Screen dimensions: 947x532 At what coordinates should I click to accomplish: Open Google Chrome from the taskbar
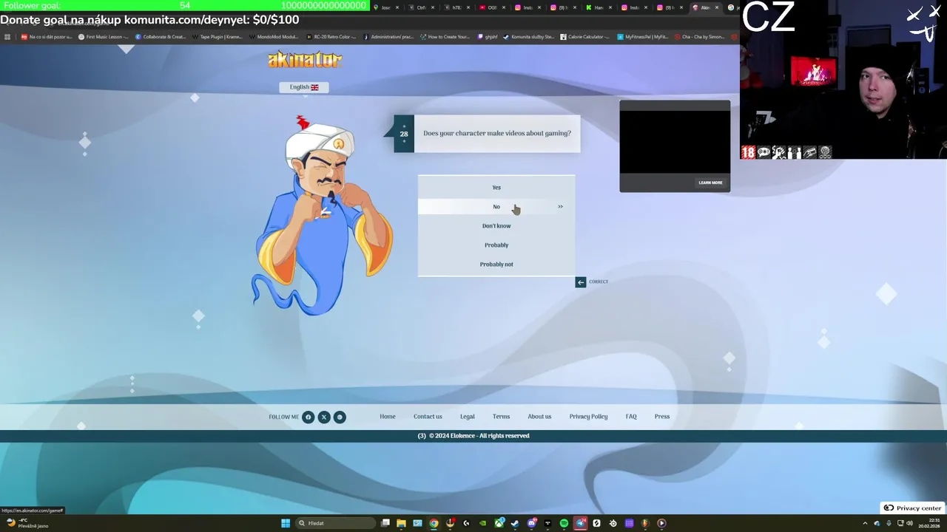434,523
